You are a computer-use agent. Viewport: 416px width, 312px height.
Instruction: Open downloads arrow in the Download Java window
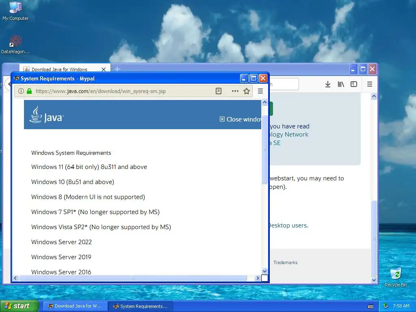(328, 84)
